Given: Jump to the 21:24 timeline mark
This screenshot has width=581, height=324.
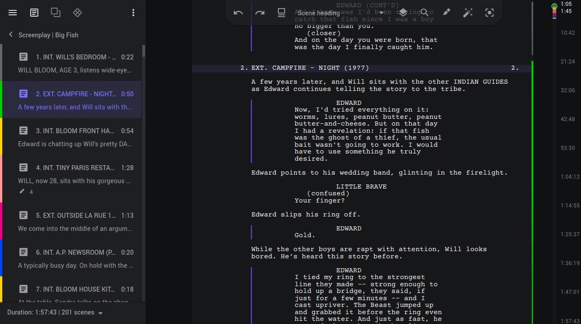Looking at the screenshot, I should click(x=567, y=62).
